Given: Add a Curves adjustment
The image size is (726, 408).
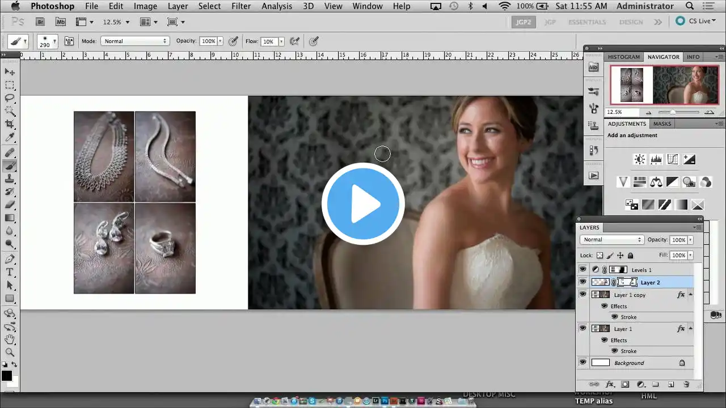Looking at the screenshot, I should 673,159.
